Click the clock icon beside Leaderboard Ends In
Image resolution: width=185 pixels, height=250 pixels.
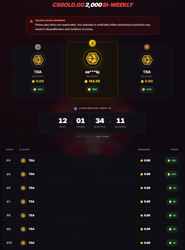[76, 108]
